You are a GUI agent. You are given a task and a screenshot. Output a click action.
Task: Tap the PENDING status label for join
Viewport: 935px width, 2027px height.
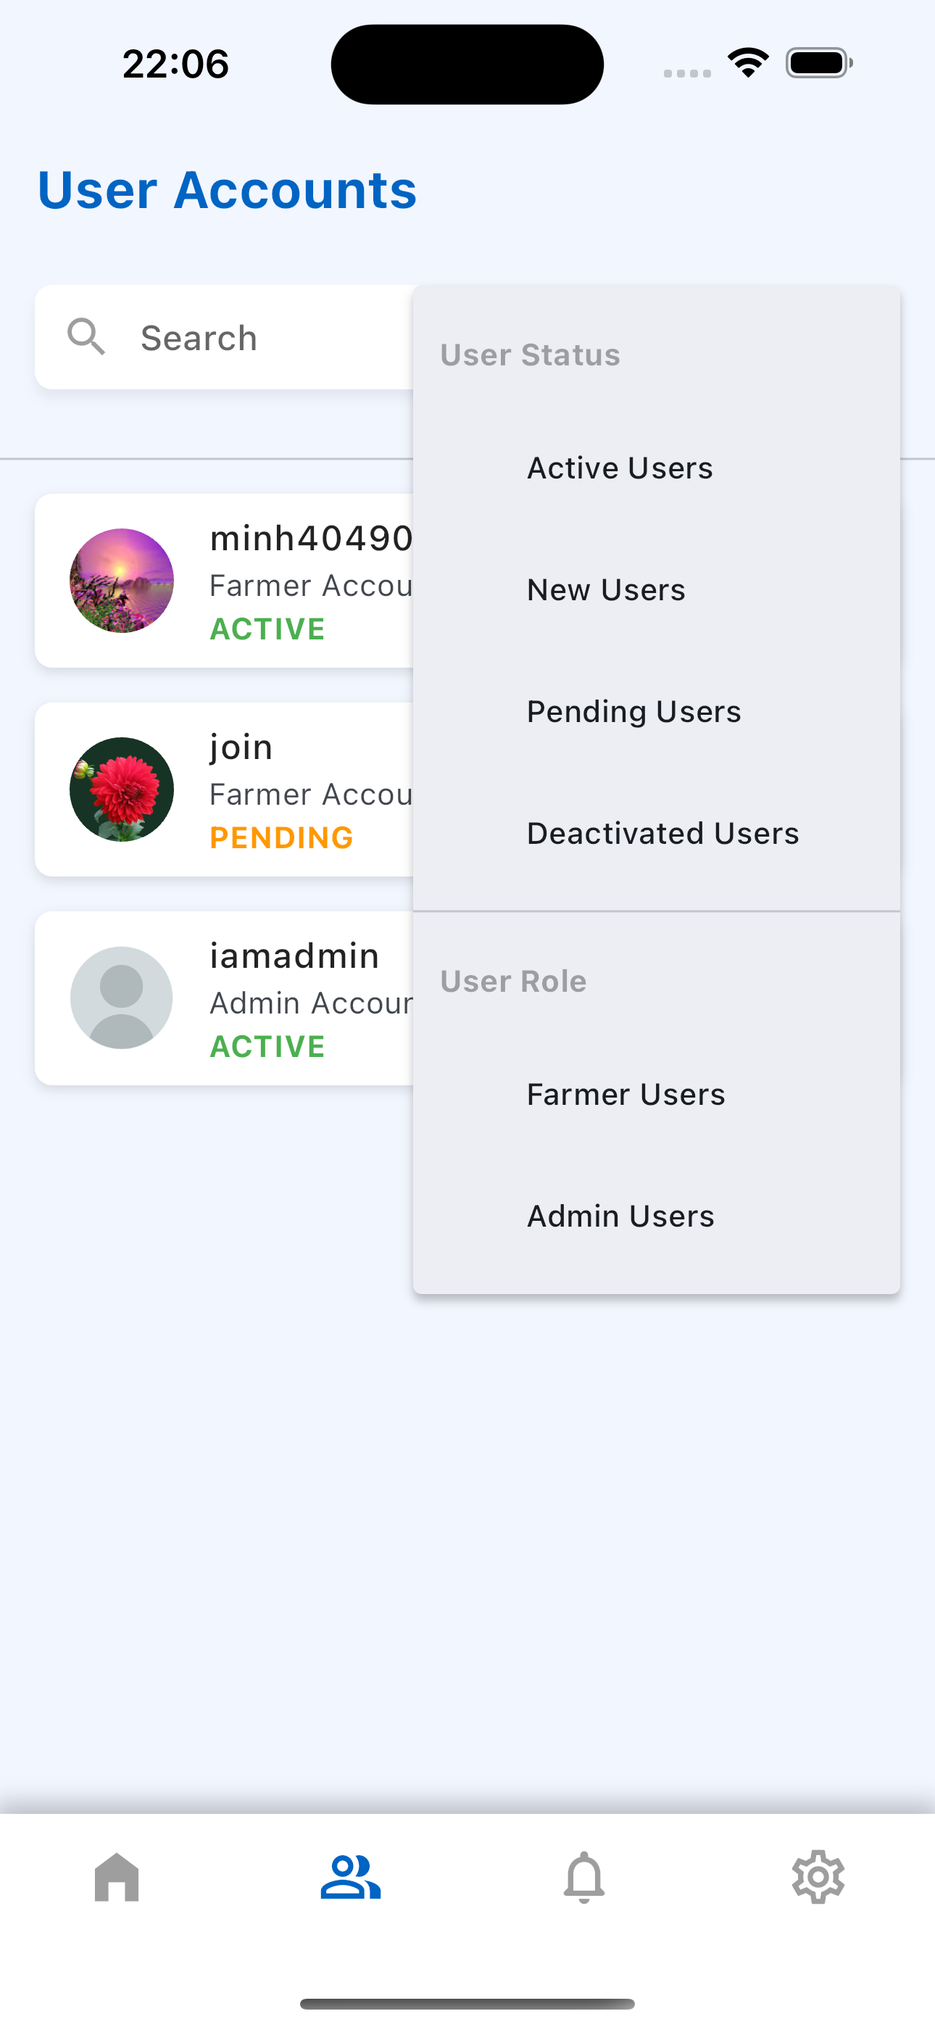point(281,838)
